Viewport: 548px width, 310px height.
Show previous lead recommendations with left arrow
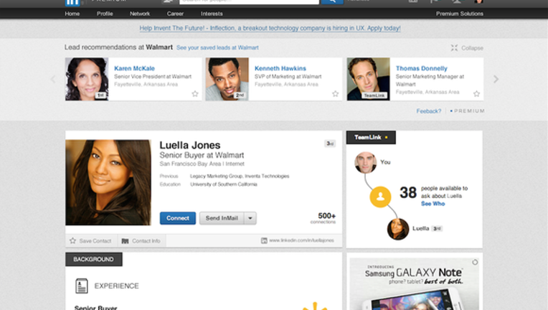click(53, 79)
